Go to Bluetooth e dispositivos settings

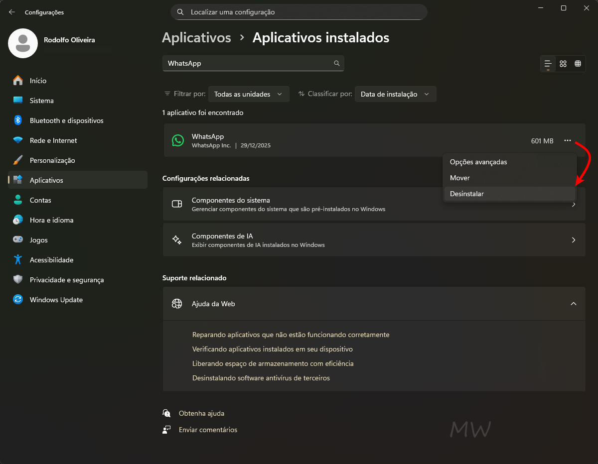pos(78,120)
